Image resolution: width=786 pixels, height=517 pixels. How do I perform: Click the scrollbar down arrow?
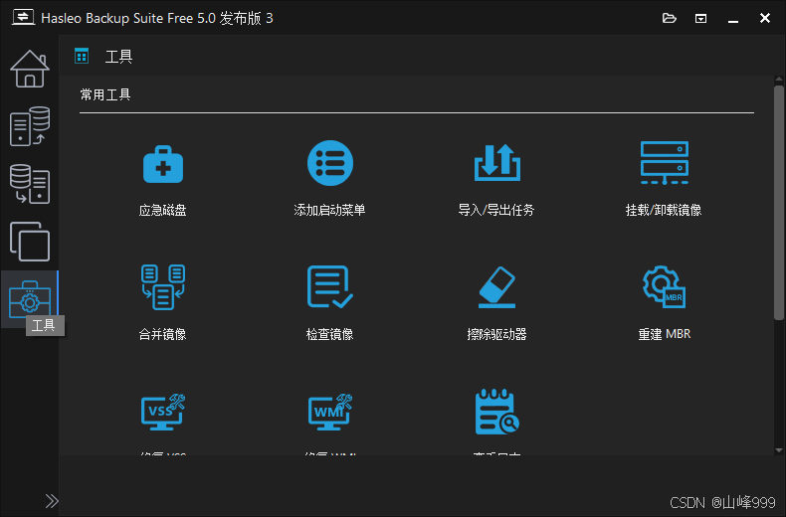(x=778, y=450)
